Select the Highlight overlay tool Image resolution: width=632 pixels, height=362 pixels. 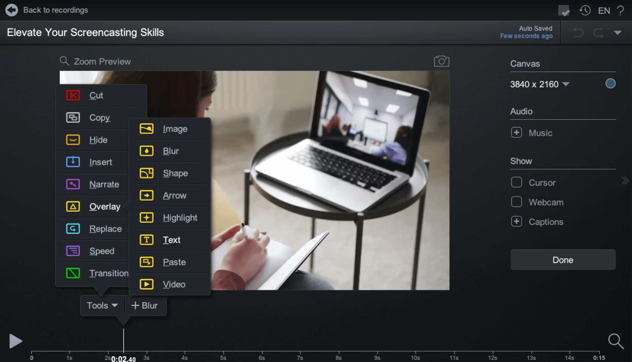click(179, 218)
